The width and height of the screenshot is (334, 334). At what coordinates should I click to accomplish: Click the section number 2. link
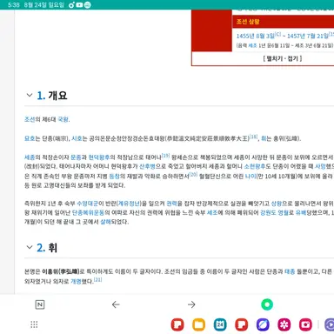(41, 248)
